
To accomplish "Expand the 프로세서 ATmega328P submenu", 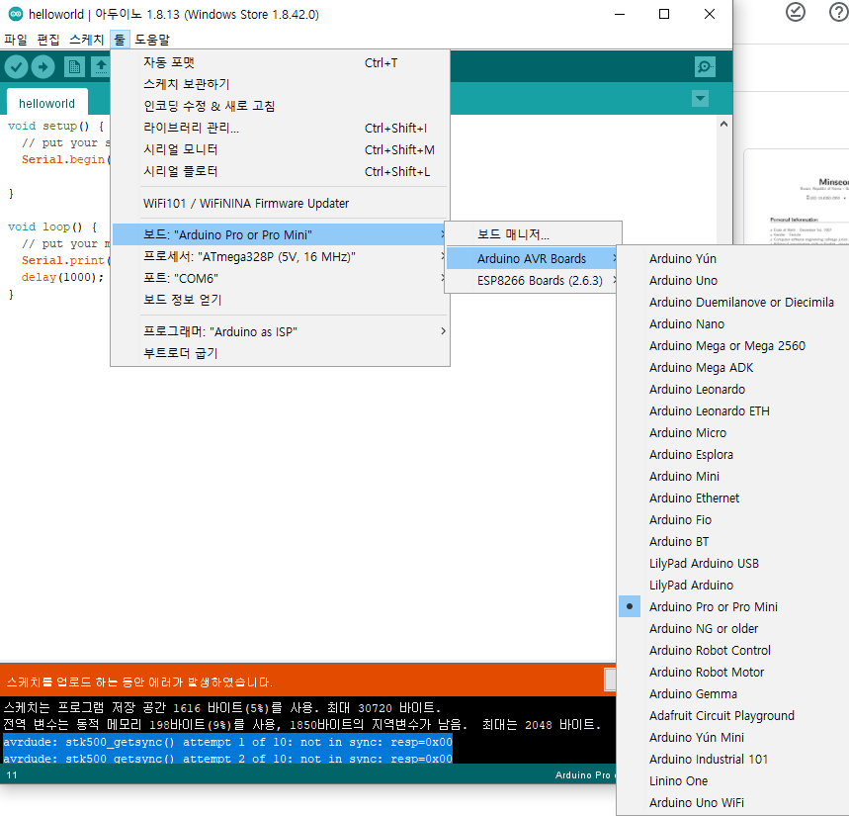I will [281, 256].
